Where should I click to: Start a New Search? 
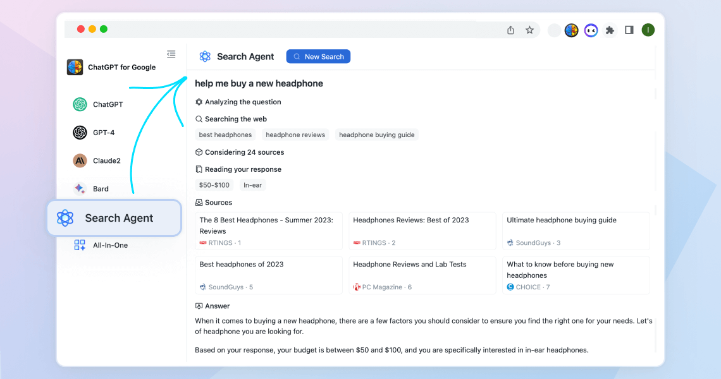coord(318,56)
